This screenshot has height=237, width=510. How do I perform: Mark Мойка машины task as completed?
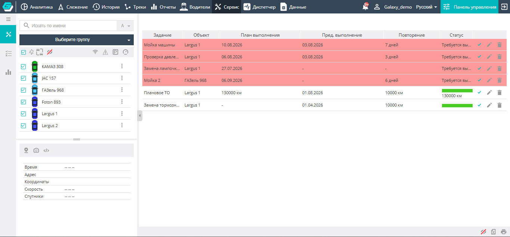click(479, 45)
